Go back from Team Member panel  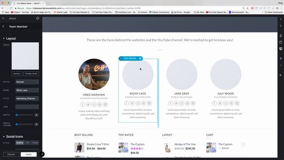(3, 27)
